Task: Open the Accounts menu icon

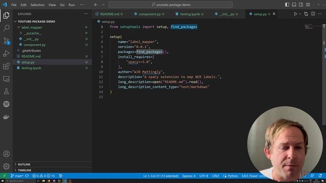Action: (x=6, y=154)
